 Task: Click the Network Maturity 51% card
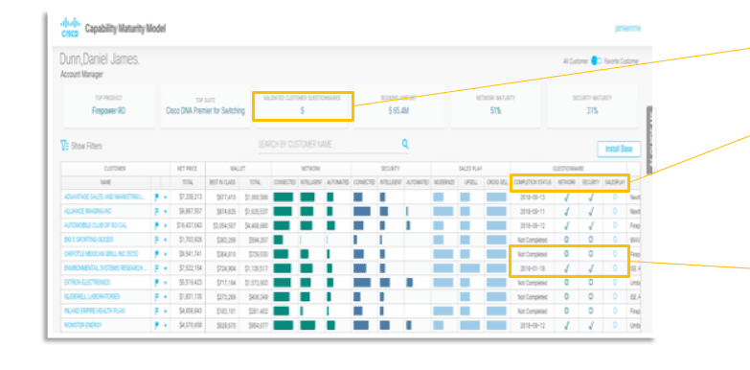495,105
